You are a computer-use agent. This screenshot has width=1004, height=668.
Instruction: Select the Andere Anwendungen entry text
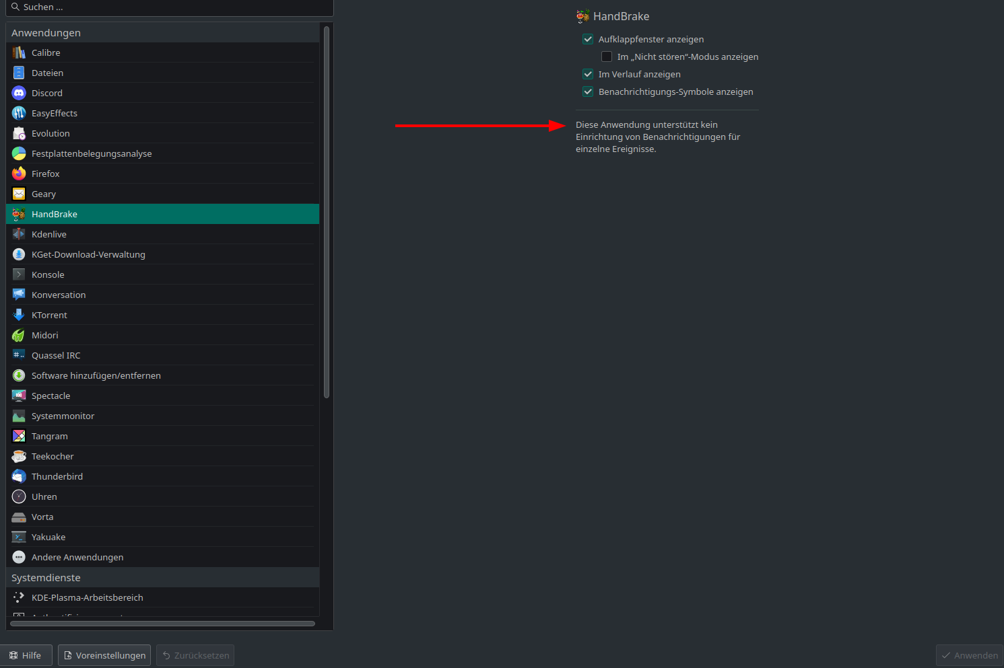click(77, 557)
